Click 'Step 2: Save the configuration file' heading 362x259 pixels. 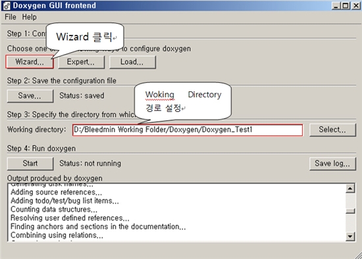pos(62,81)
